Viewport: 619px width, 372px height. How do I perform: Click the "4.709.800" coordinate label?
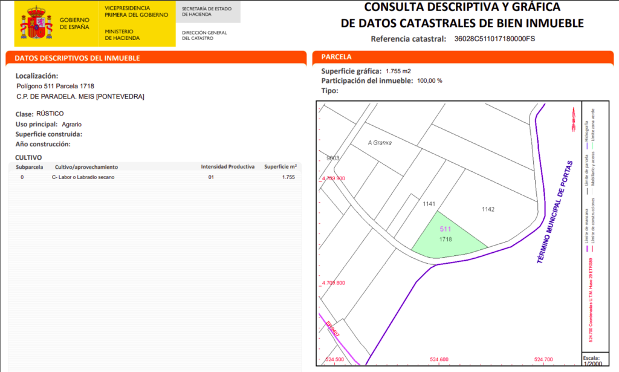pyautogui.click(x=334, y=282)
